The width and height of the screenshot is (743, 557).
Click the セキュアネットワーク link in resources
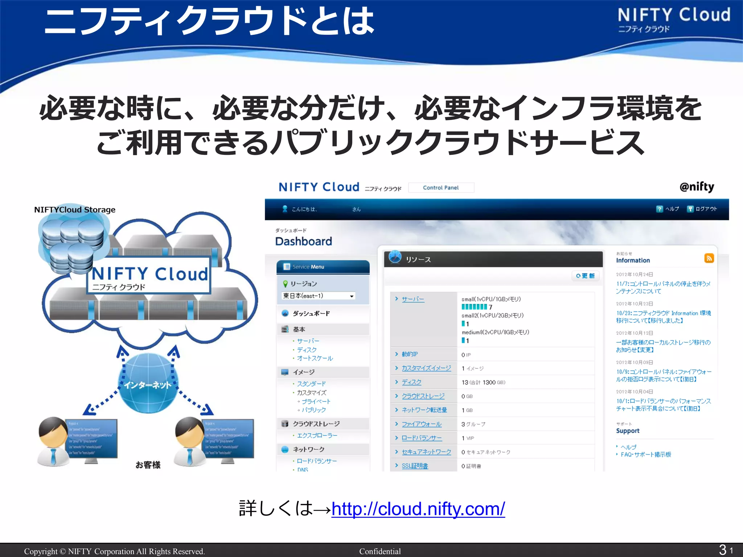[x=426, y=452]
